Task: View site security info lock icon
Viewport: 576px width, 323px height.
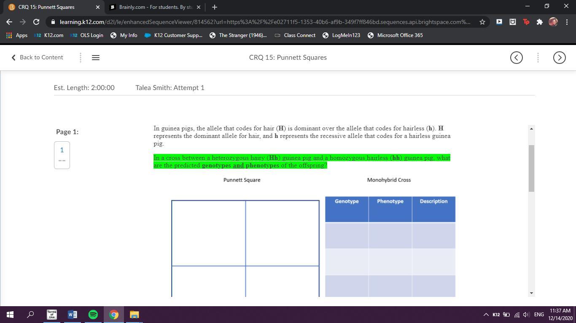Action: pos(52,22)
